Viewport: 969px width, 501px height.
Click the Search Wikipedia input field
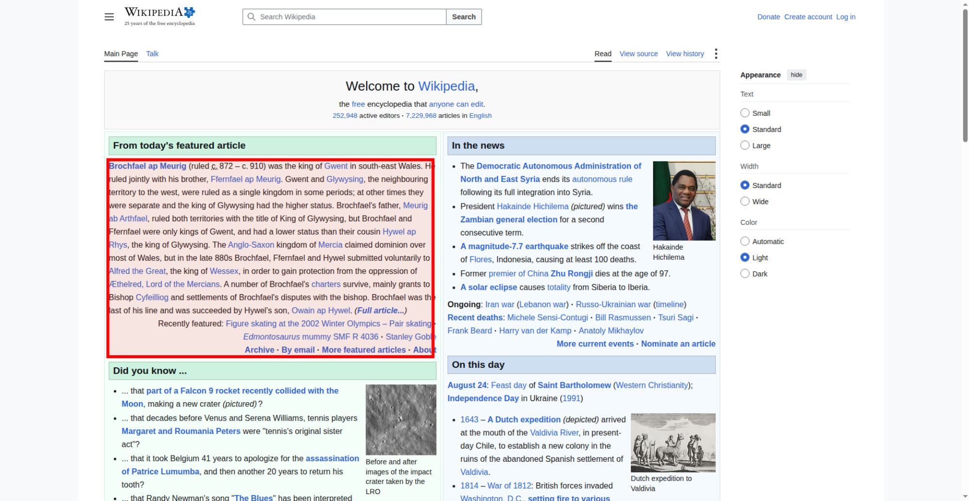point(344,17)
